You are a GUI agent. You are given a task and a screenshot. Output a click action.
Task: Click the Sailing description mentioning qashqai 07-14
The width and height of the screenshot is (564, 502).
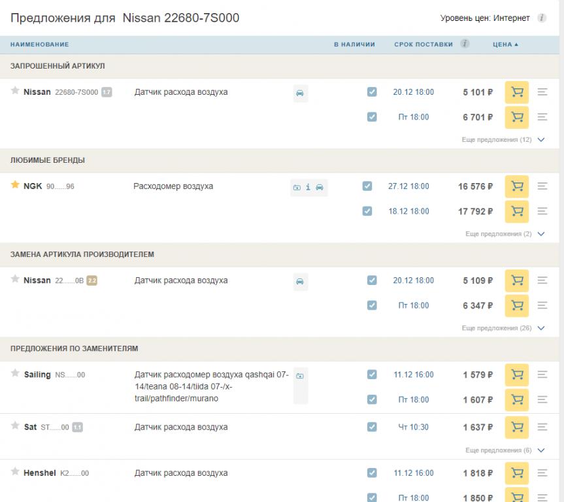(212, 386)
